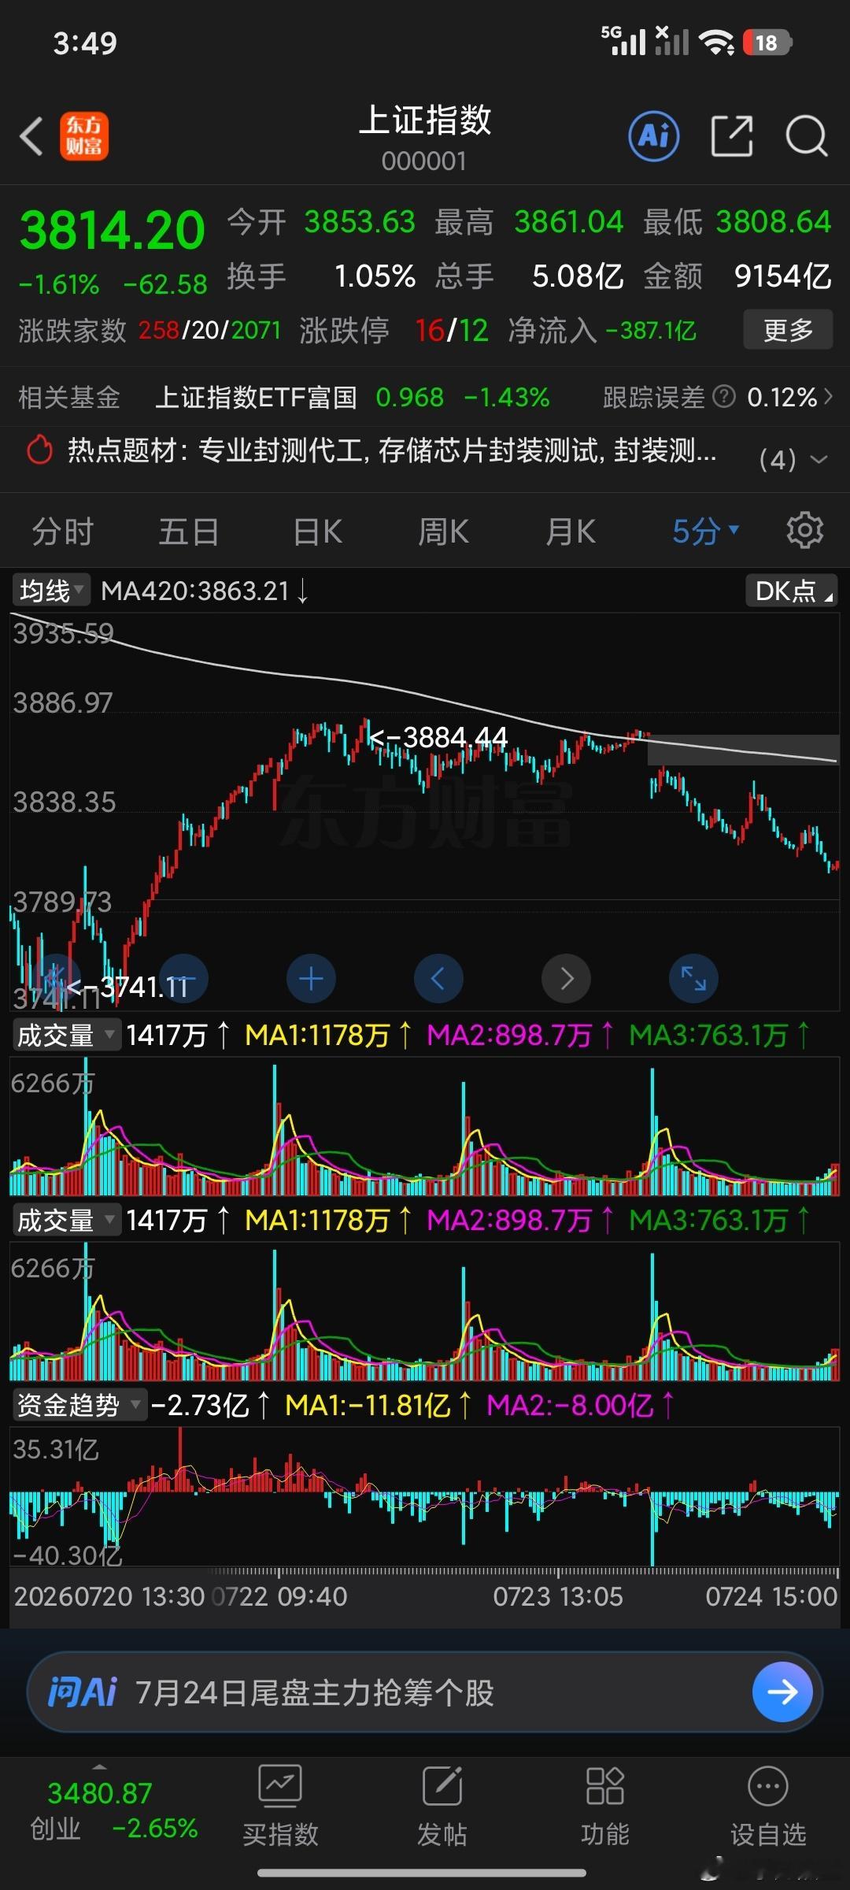Tap 总手 5.08亿 value
Screen dimensions: 850x1890
[578, 276]
